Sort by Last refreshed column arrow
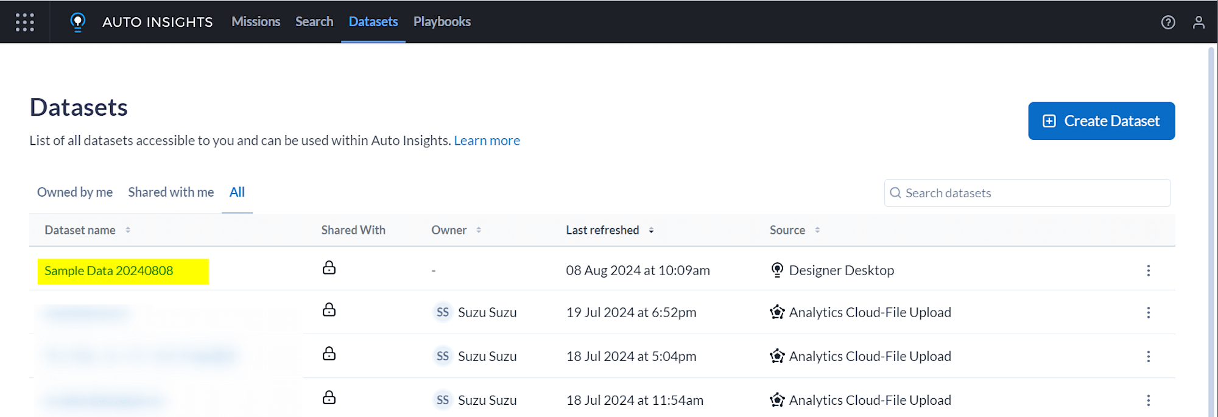The image size is (1218, 417). (x=651, y=230)
